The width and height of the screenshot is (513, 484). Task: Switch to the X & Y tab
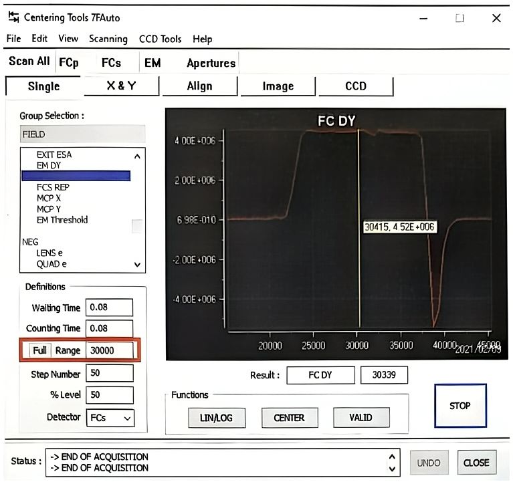coord(121,86)
